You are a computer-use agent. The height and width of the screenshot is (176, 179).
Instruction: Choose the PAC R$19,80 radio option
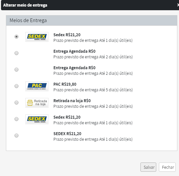[16, 86]
